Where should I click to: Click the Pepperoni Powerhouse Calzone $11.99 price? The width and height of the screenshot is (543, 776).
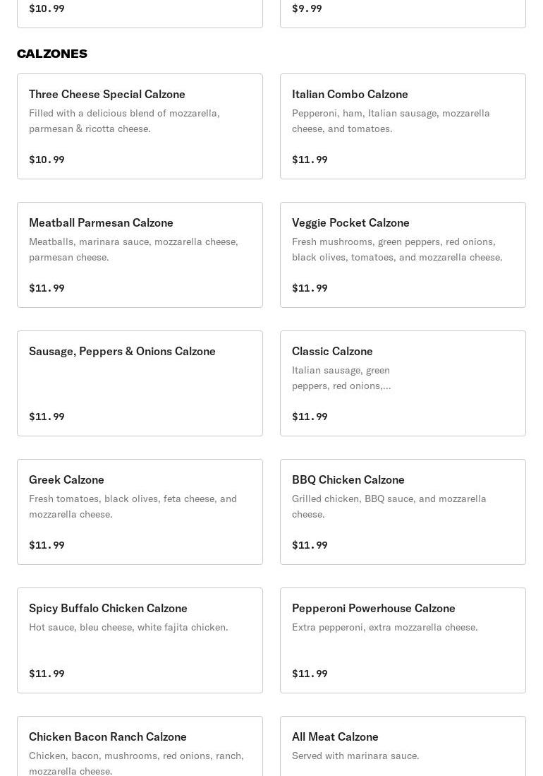(310, 674)
